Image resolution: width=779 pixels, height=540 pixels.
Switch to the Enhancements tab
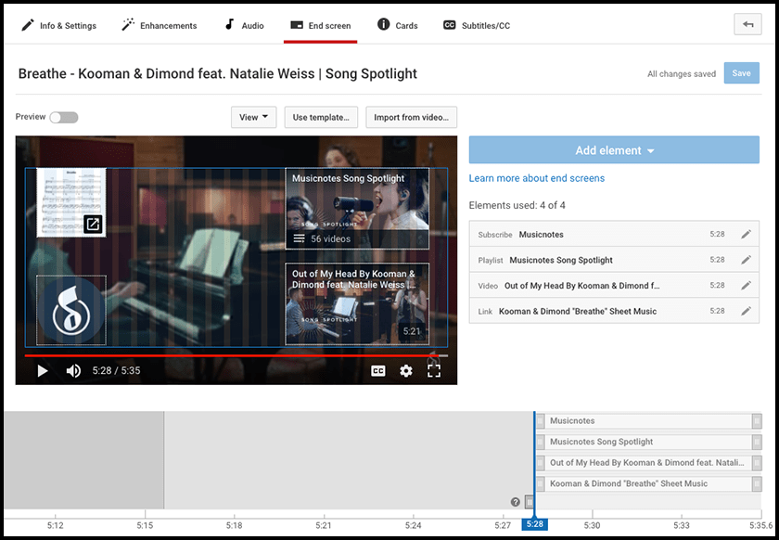click(159, 25)
